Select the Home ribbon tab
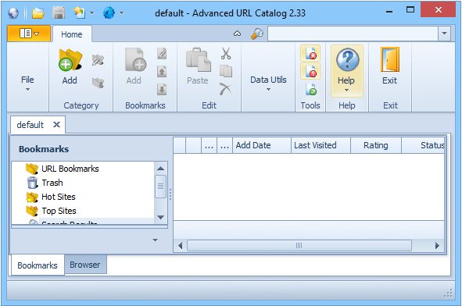 coord(72,34)
